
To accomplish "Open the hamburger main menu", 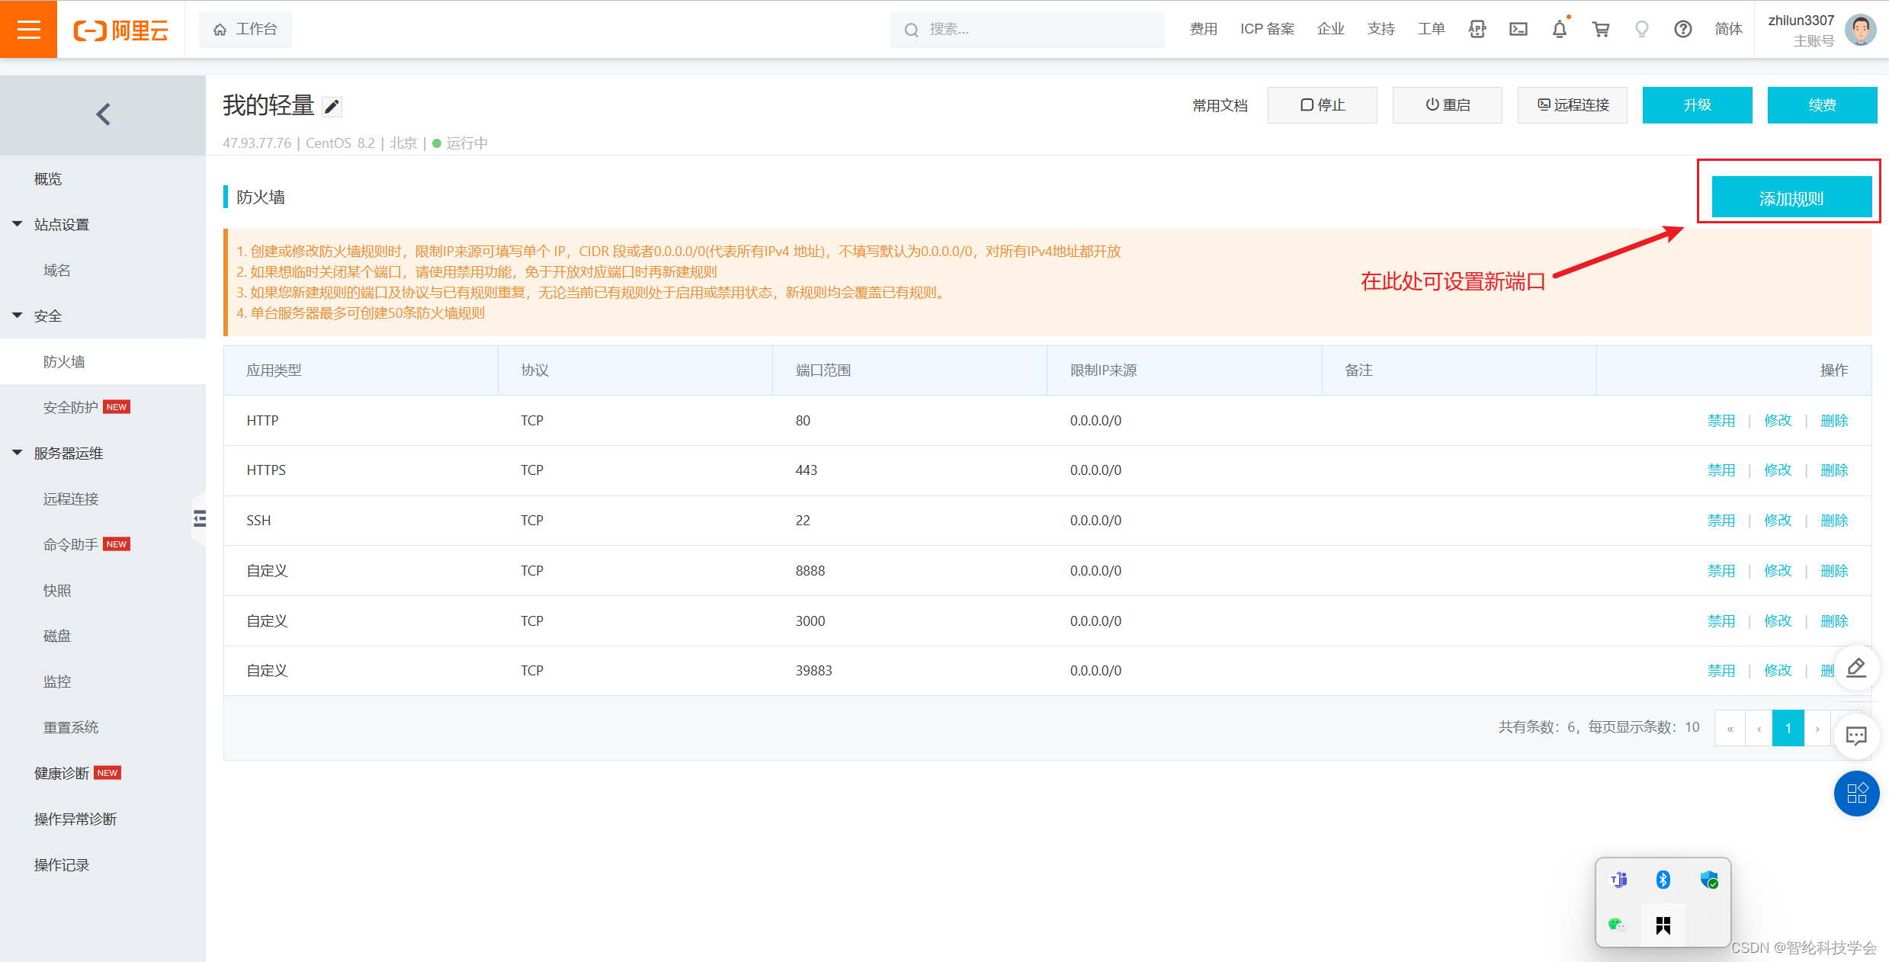I will (28, 29).
